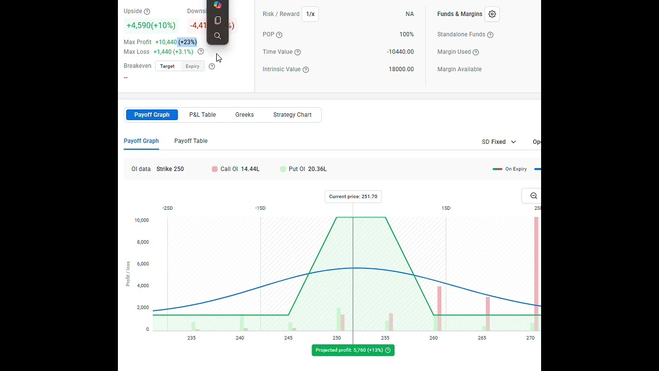This screenshot has height=371, width=659.
Task: Open the Breakeven help icon
Action: (212, 66)
